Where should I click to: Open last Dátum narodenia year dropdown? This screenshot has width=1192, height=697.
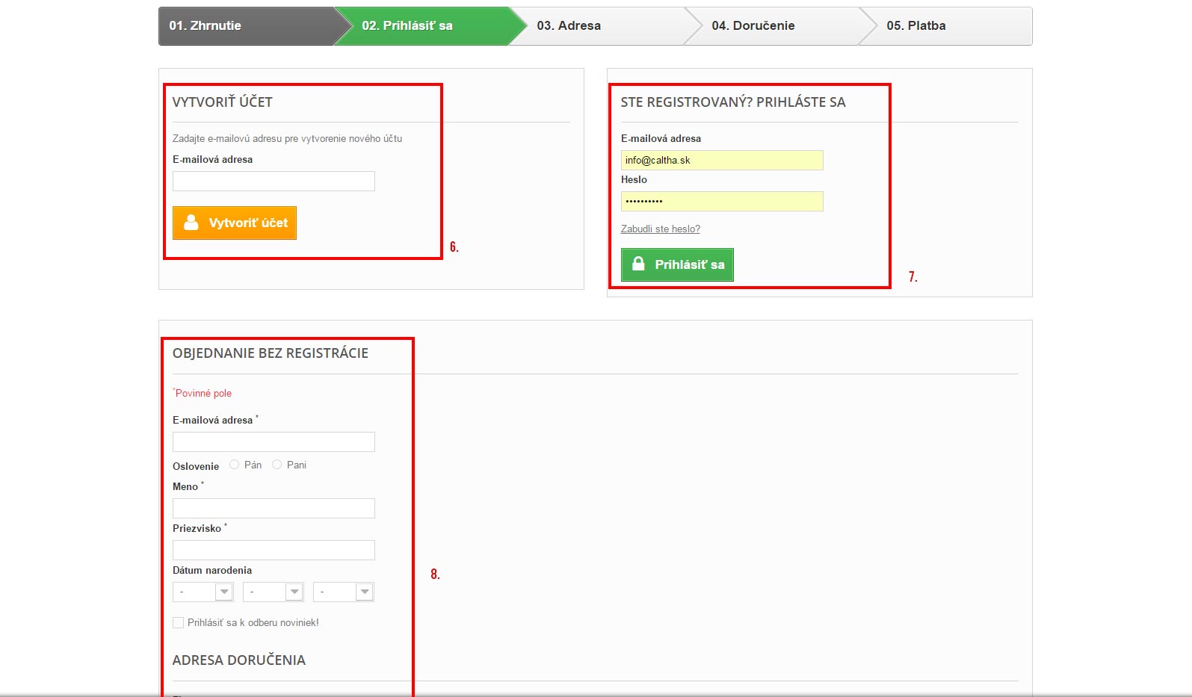344,592
